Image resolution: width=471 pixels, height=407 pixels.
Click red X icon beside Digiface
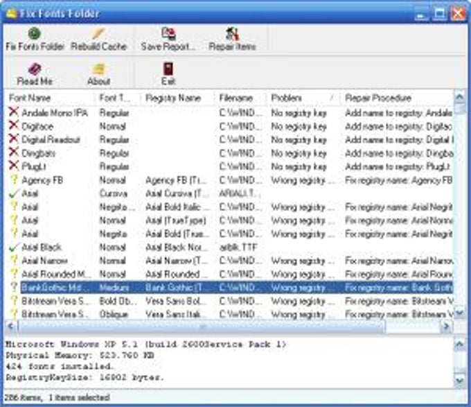coord(14,125)
